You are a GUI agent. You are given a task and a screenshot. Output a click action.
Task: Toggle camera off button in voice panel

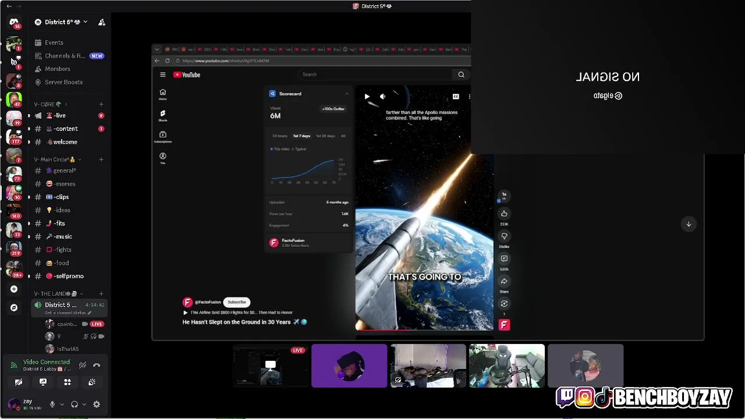coord(19,382)
